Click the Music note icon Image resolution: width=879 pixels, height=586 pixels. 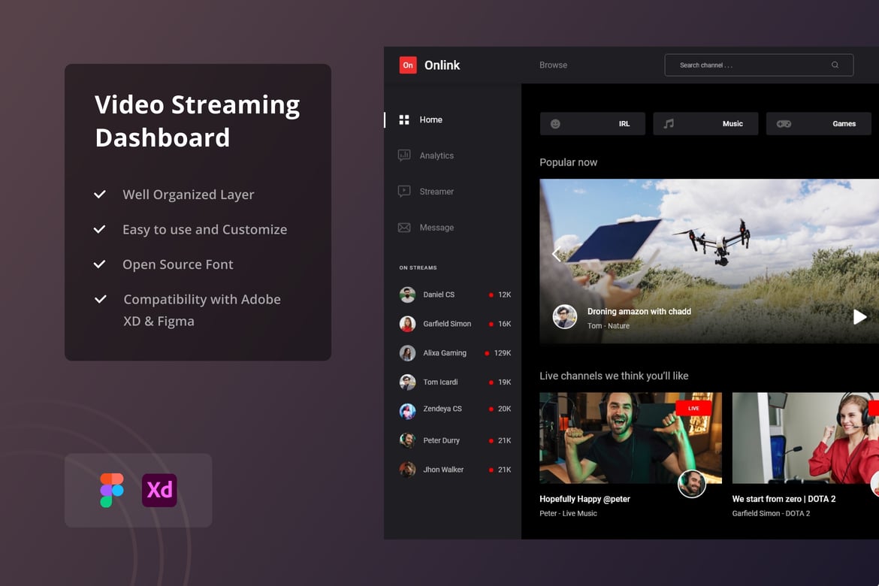tap(668, 123)
